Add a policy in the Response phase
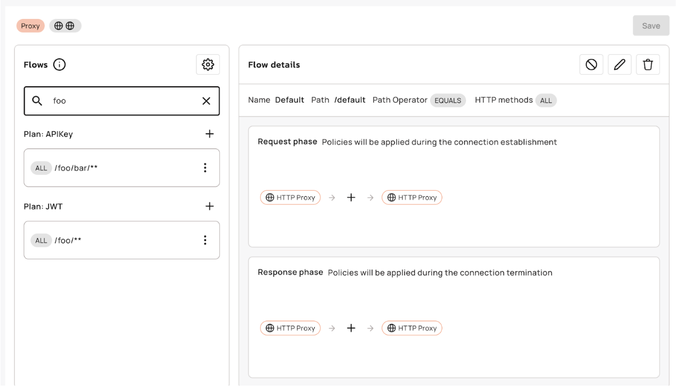 [351, 328]
